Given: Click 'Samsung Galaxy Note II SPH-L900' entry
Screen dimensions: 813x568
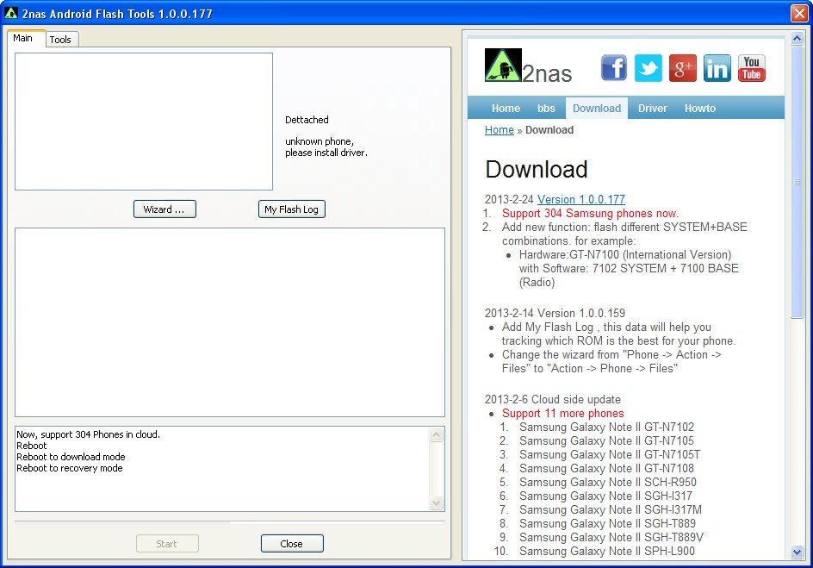Looking at the screenshot, I should pos(607,552).
